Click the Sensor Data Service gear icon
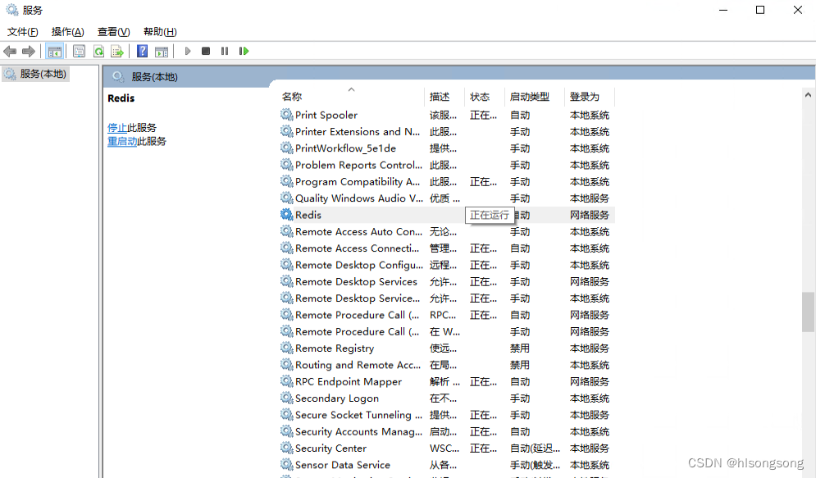Viewport: 816px width, 478px height. click(287, 464)
